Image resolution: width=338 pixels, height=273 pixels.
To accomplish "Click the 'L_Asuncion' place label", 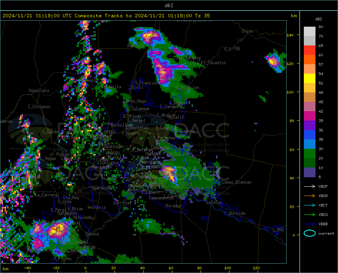I will [188, 87].
